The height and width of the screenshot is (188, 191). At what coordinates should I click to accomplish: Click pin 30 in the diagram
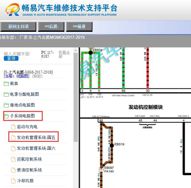(148, 91)
